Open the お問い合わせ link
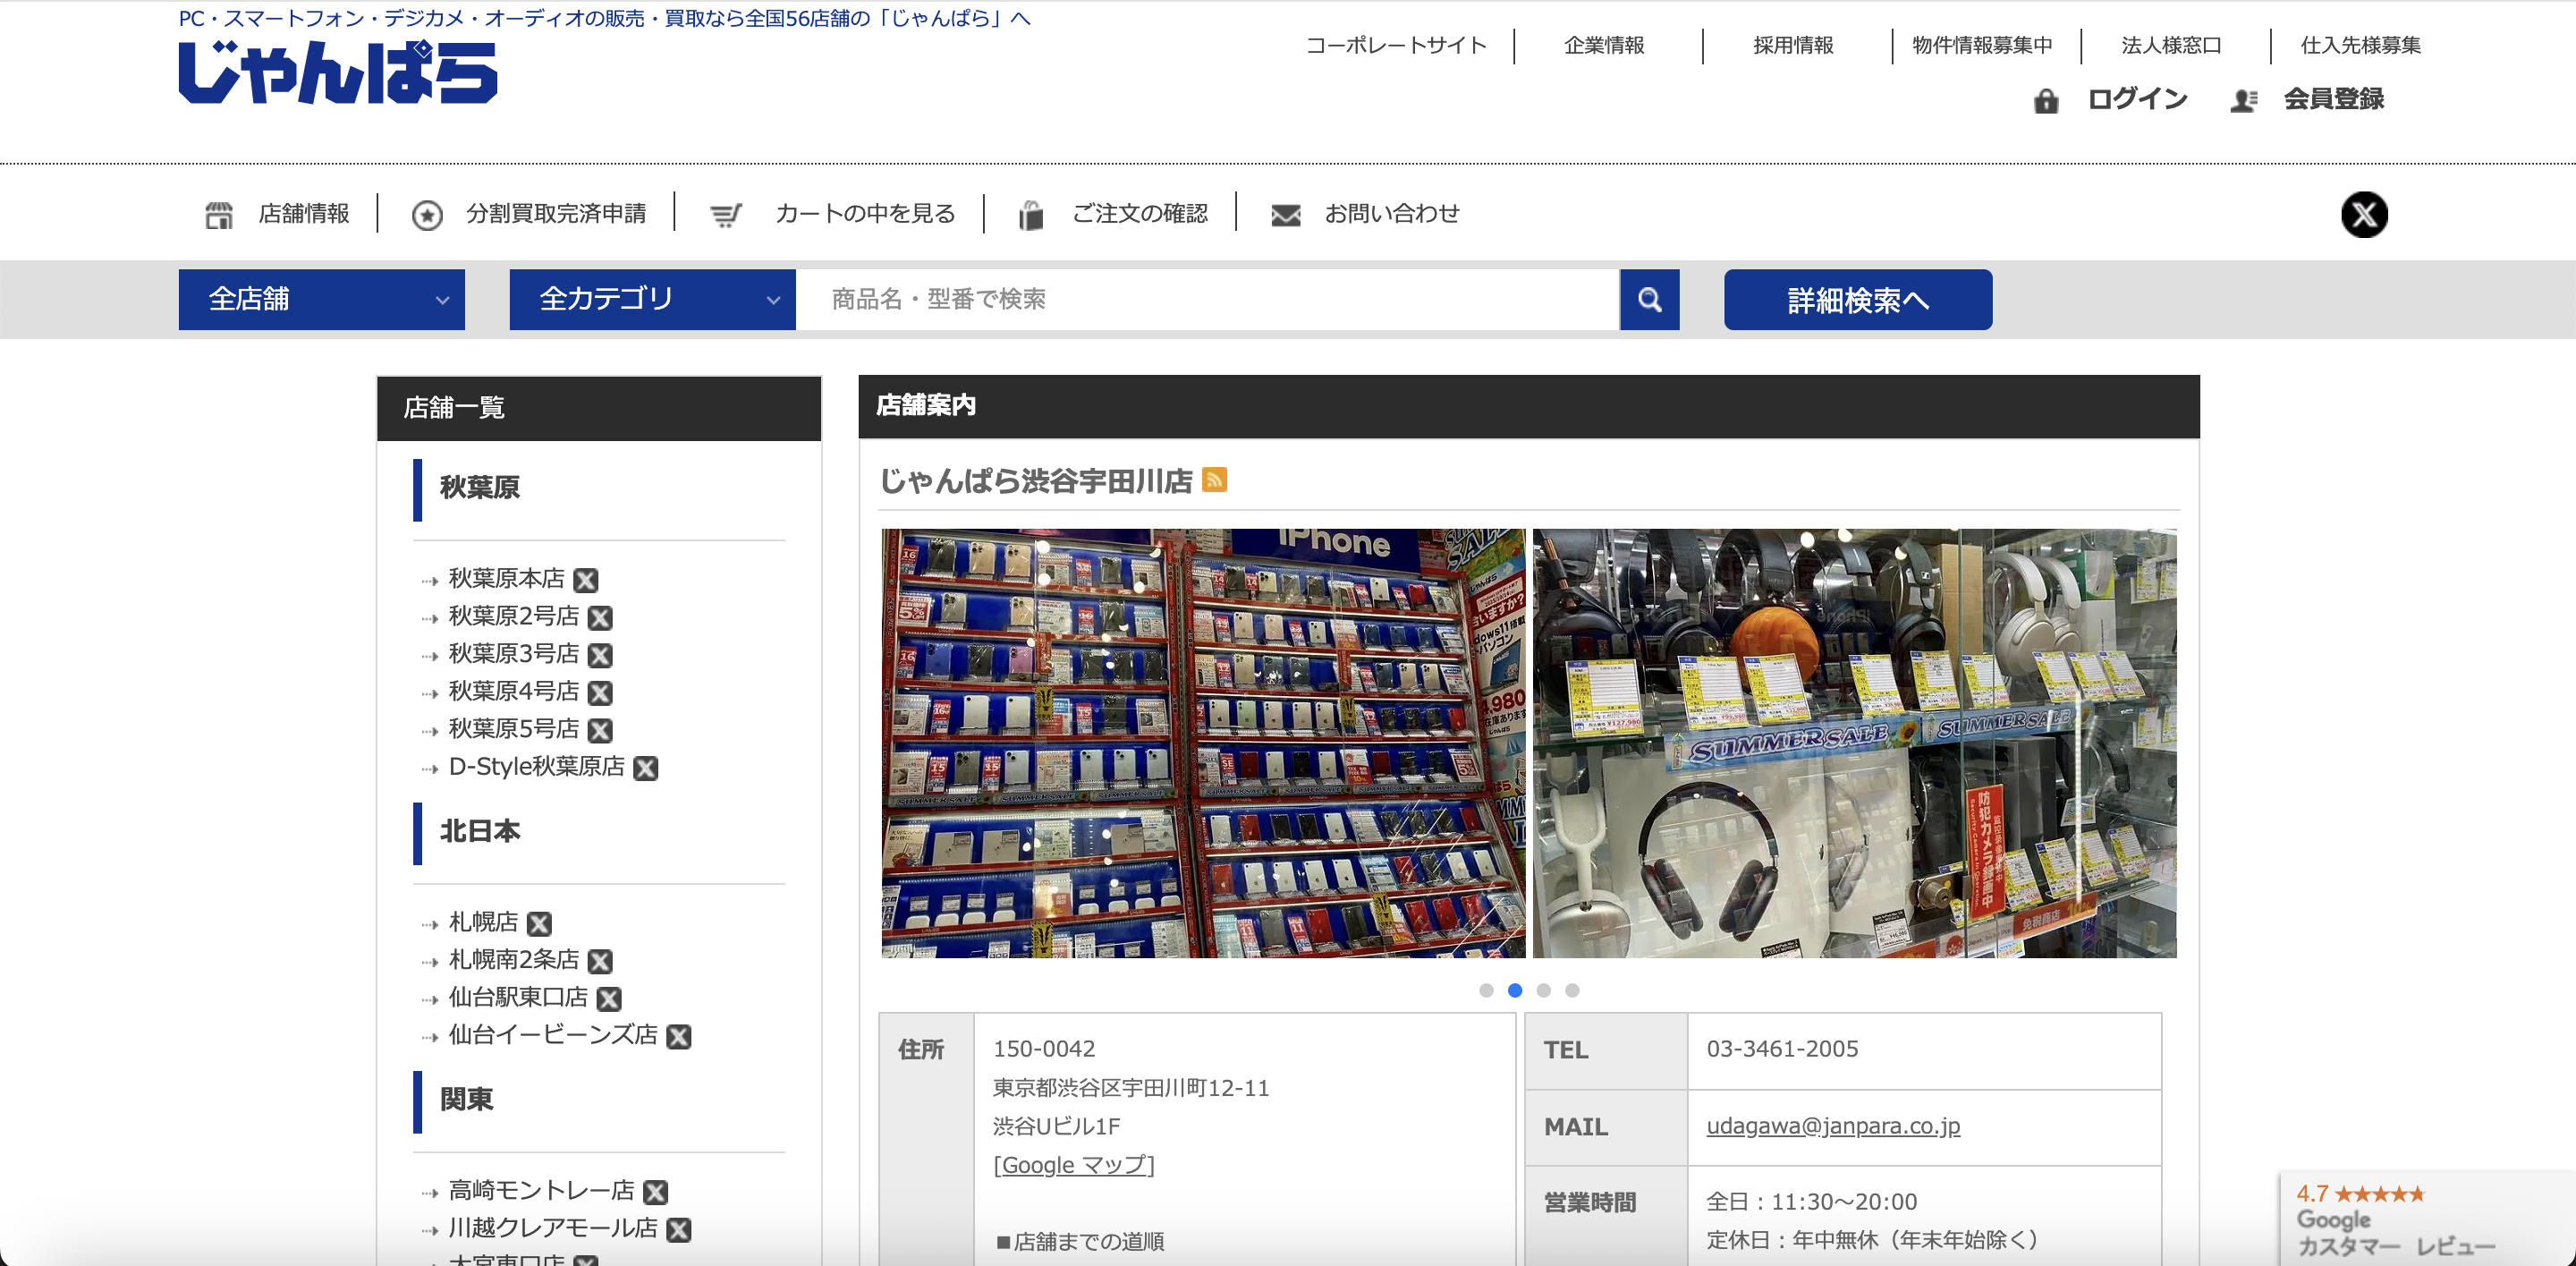Viewport: 2576px width, 1266px height. (1392, 214)
